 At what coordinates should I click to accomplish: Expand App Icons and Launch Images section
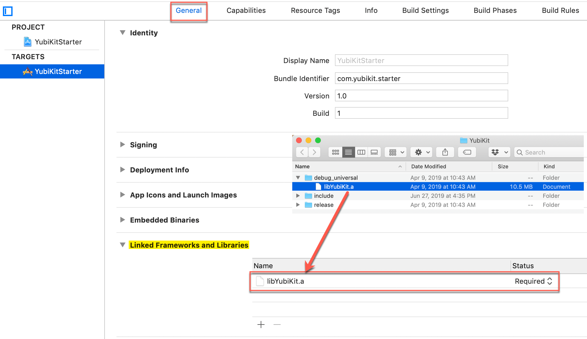tap(123, 195)
